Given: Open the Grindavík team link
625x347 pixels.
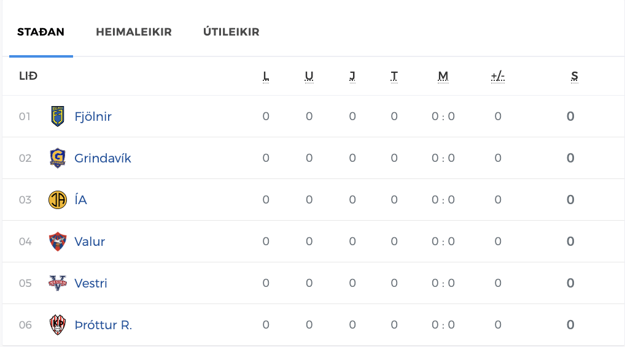Looking at the screenshot, I should point(103,158).
